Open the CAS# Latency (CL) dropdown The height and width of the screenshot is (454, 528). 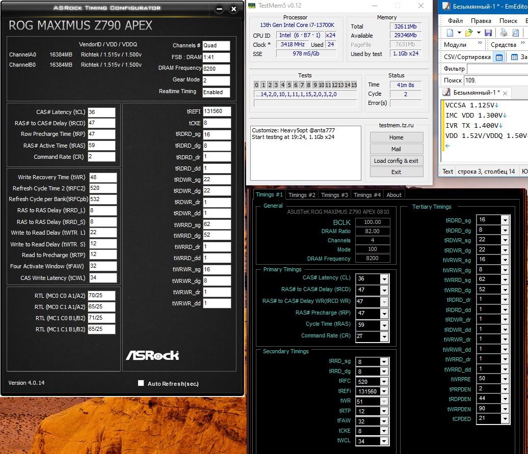click(x=384, y=279)
